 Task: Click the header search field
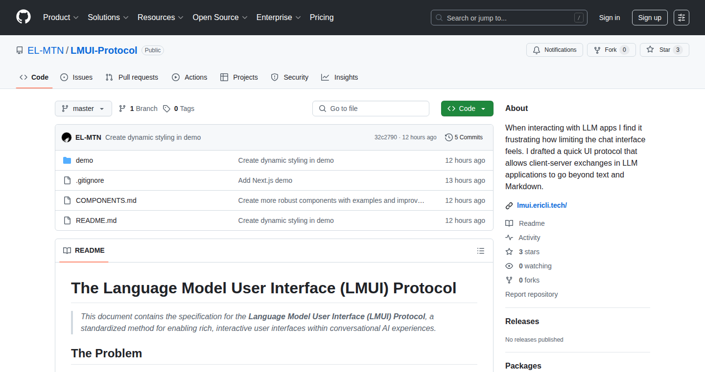(509, 18)
